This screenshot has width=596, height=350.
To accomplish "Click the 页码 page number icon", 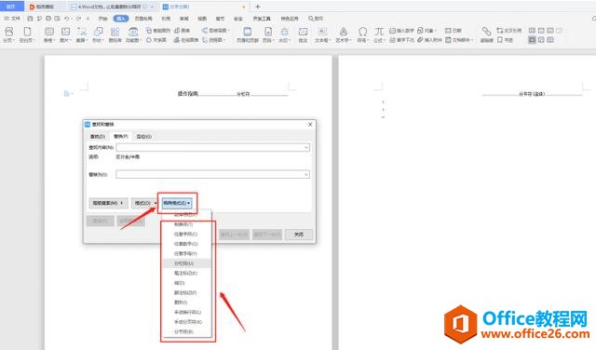I will coord(268,32).
